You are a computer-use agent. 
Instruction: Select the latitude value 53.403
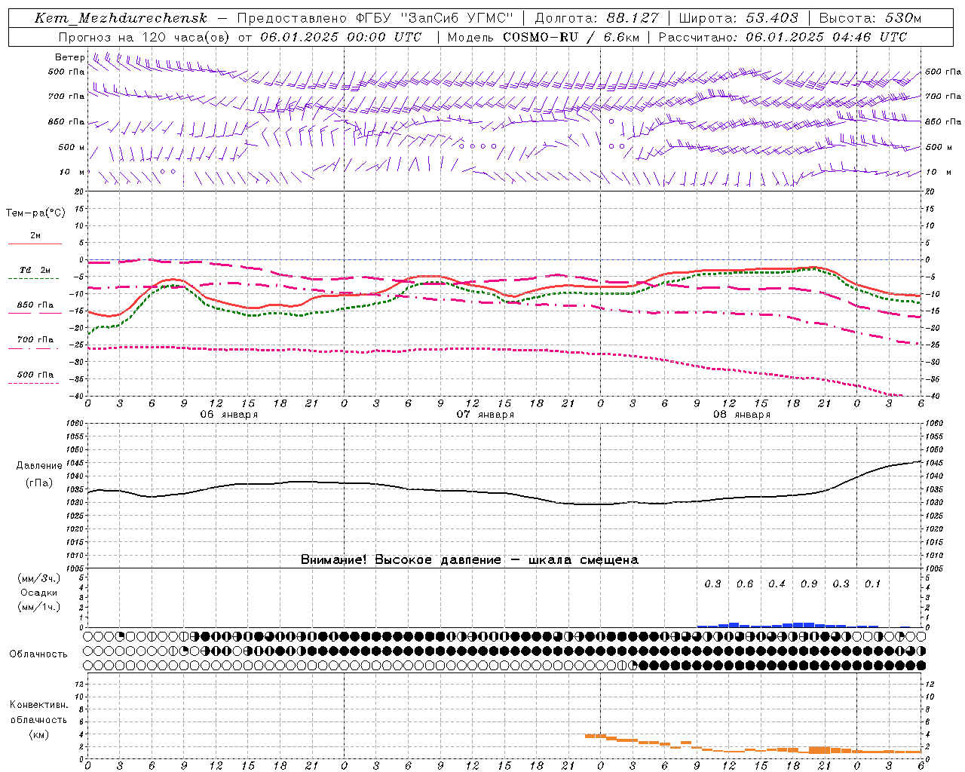tap(772, 18)
